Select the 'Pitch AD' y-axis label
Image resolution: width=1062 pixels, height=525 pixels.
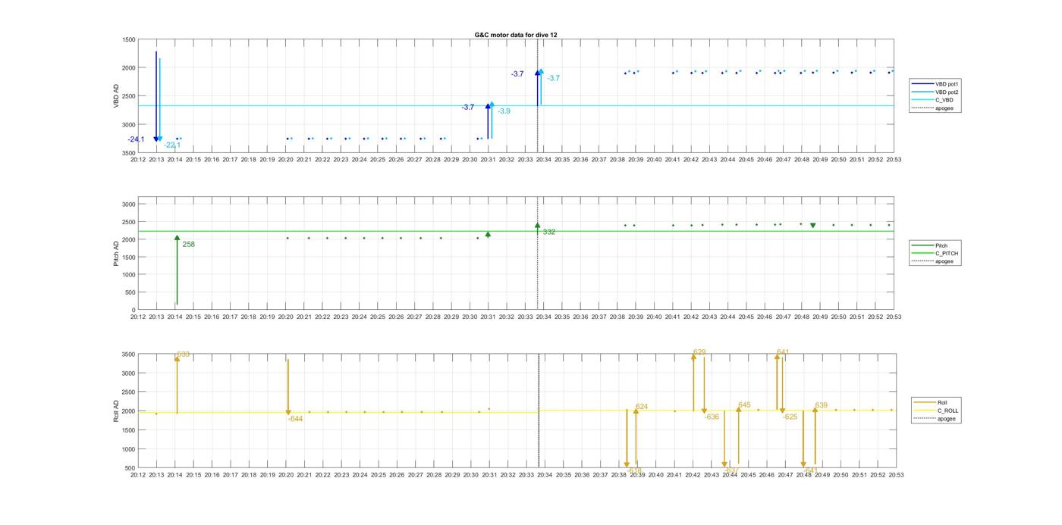click(x=117, y=254)
